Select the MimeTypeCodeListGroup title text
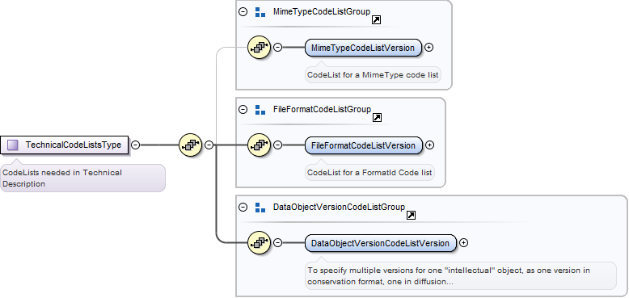629x298 pixels. pyautogui.click(x=321, y=11)
